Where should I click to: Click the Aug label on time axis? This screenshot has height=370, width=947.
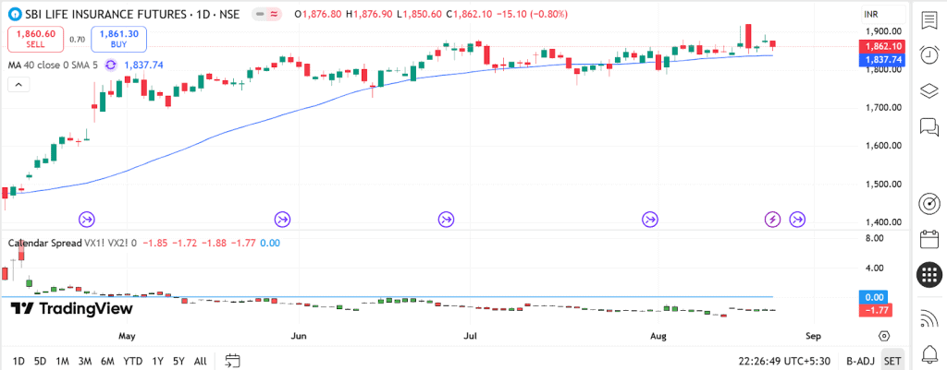tap(658, 336)
